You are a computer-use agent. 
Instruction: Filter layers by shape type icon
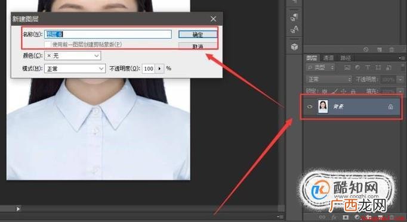tap(378, 68)
